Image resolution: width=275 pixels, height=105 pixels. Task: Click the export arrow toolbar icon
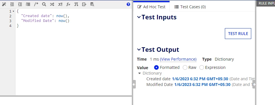pos(84,4)
